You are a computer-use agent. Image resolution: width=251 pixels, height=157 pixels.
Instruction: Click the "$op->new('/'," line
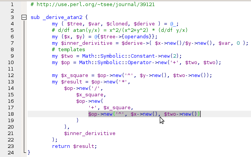(x=83, y=88)
